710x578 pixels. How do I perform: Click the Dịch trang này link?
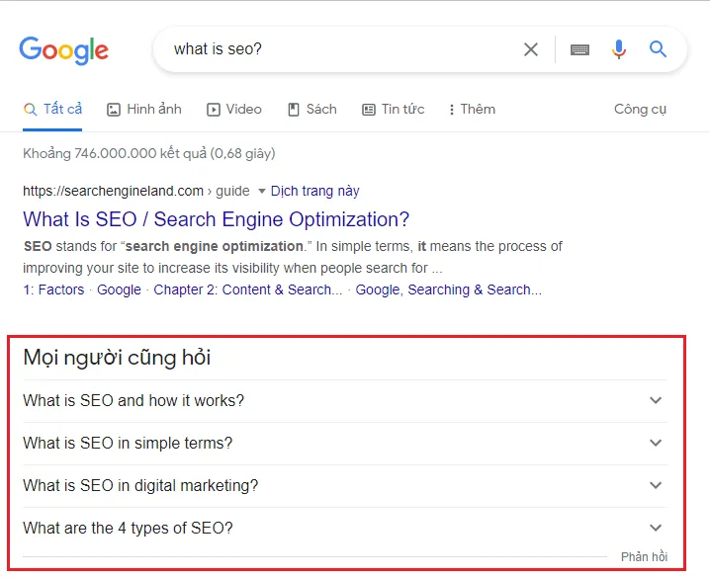tap(314, 191)
